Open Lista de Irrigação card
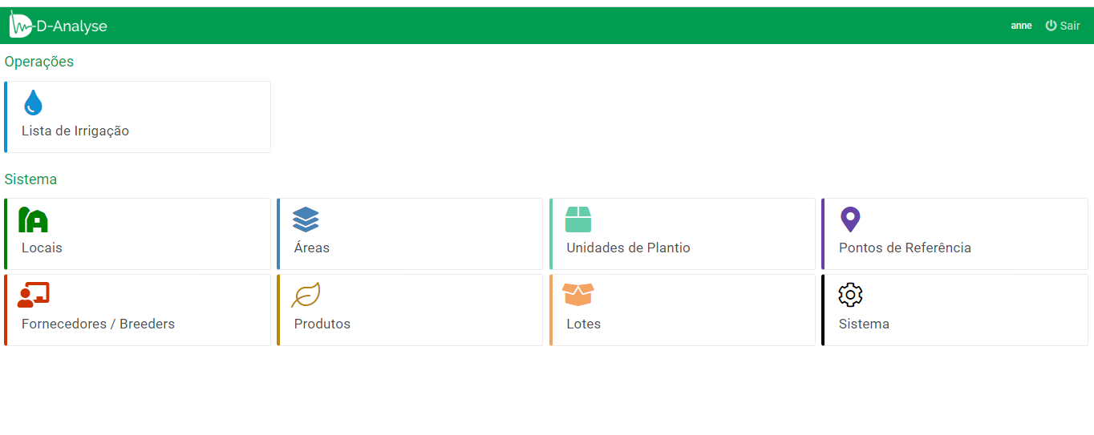1094x435 pixels. click(137, 117)
